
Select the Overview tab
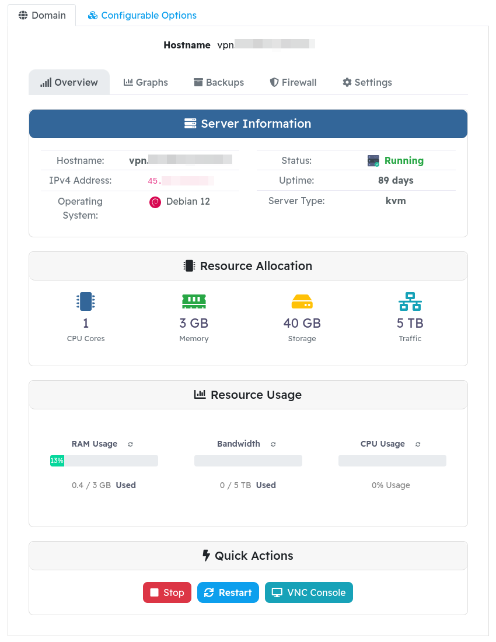pos(69,82)
